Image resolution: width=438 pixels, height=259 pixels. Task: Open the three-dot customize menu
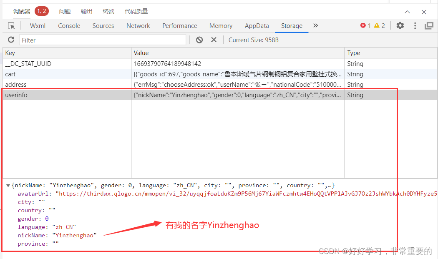(x=415, y=25)
